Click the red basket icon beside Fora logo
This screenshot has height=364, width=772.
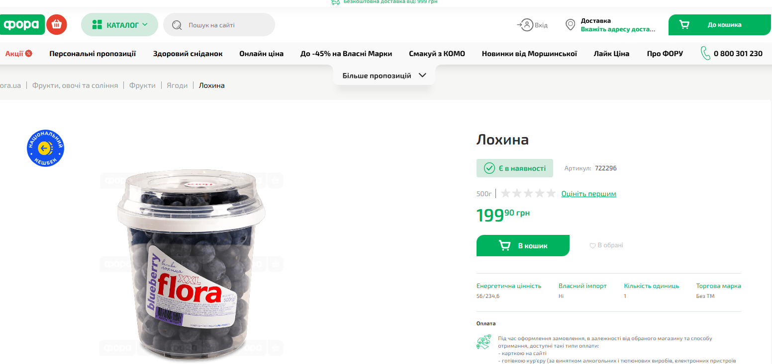57,24
